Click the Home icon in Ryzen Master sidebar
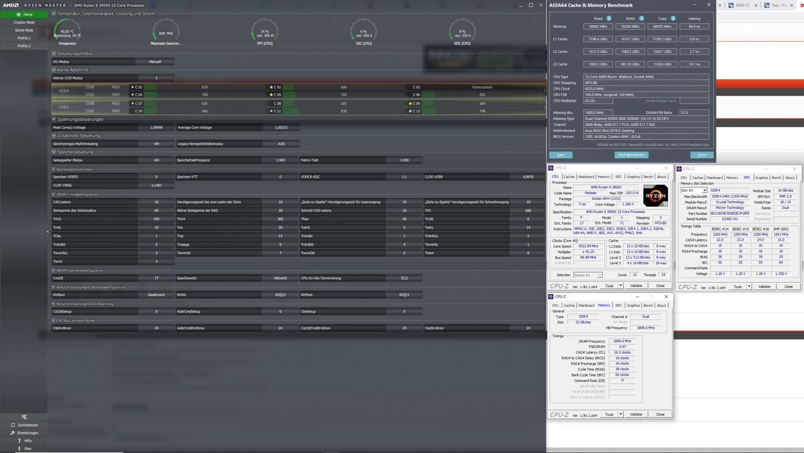 click(x=18, y=15)
